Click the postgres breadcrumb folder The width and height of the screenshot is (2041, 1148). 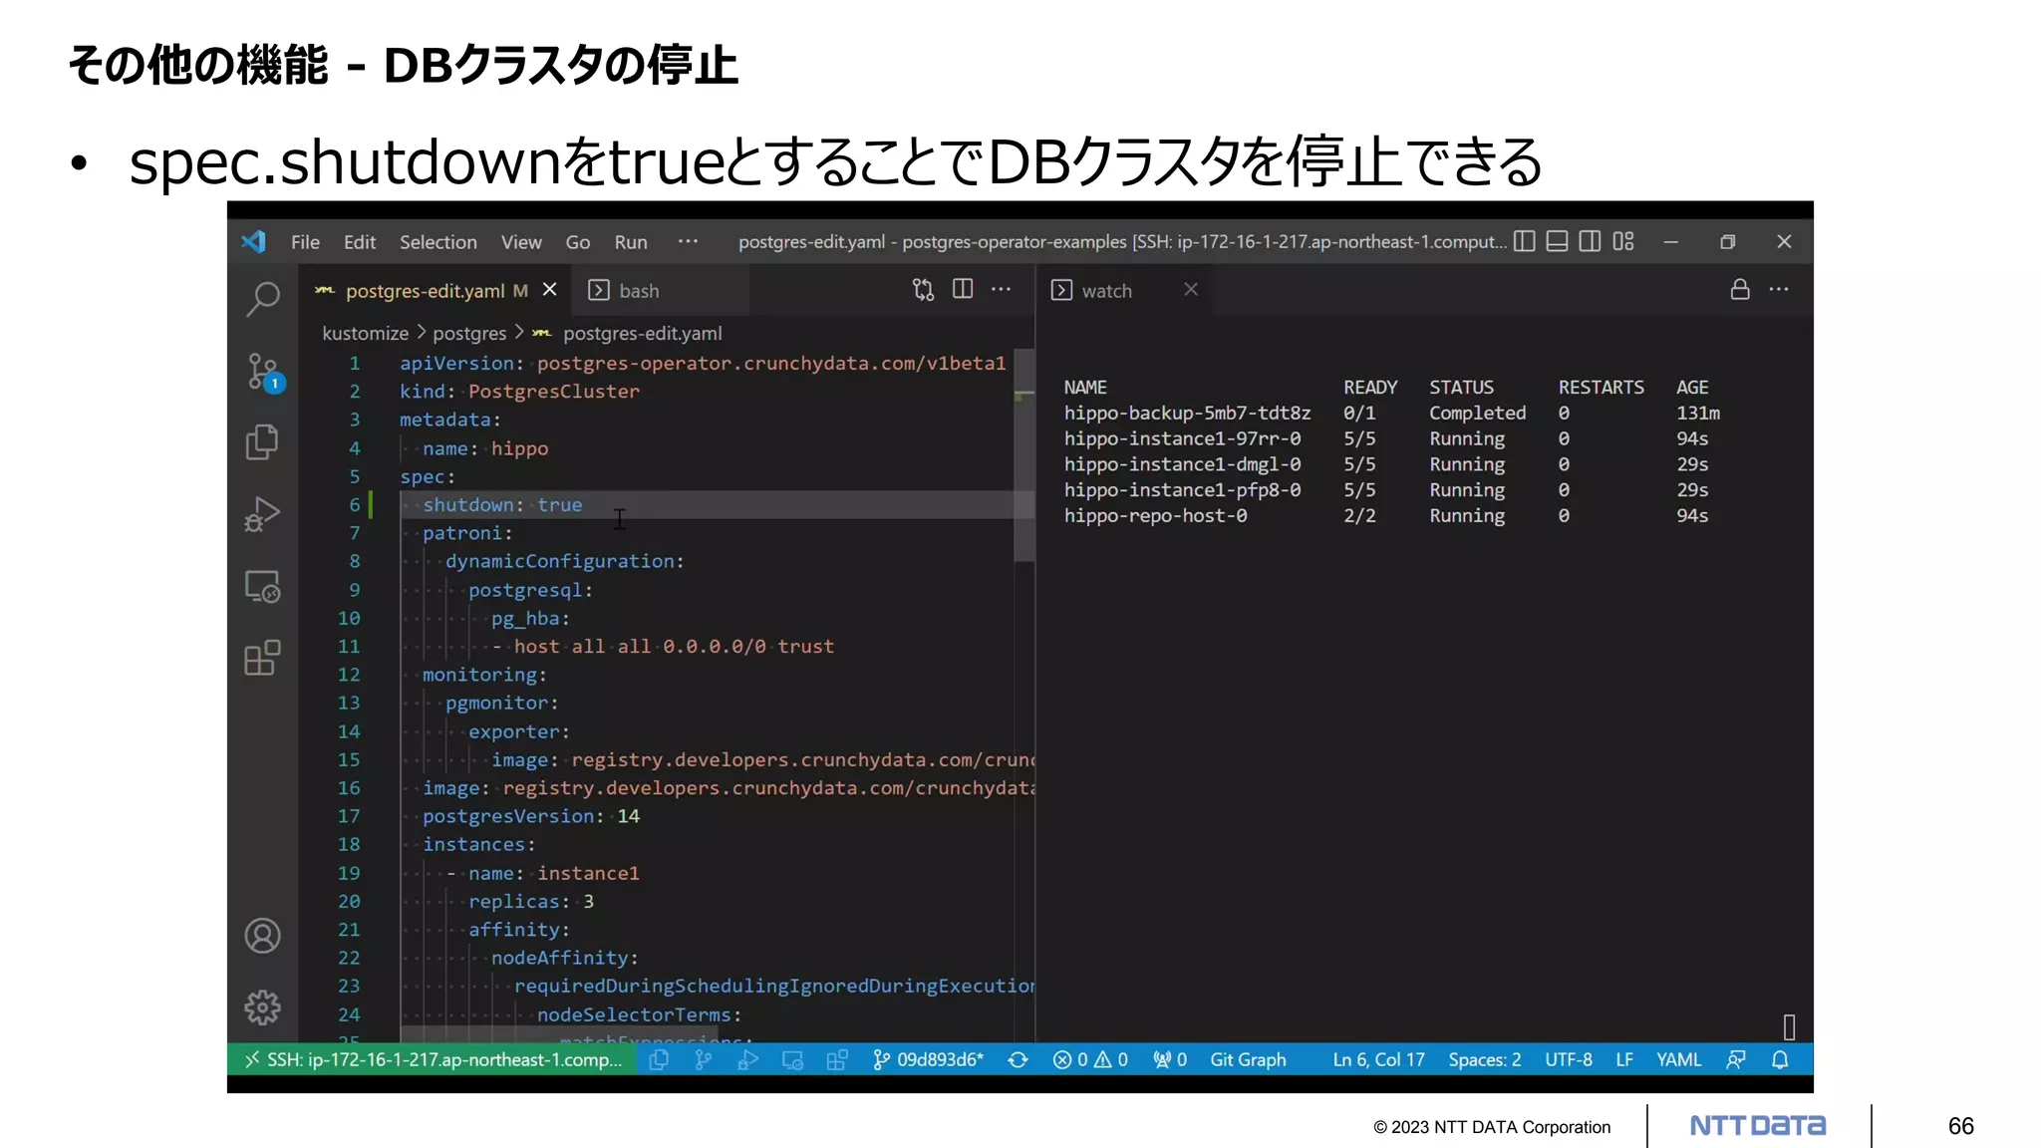click(469, 333)
